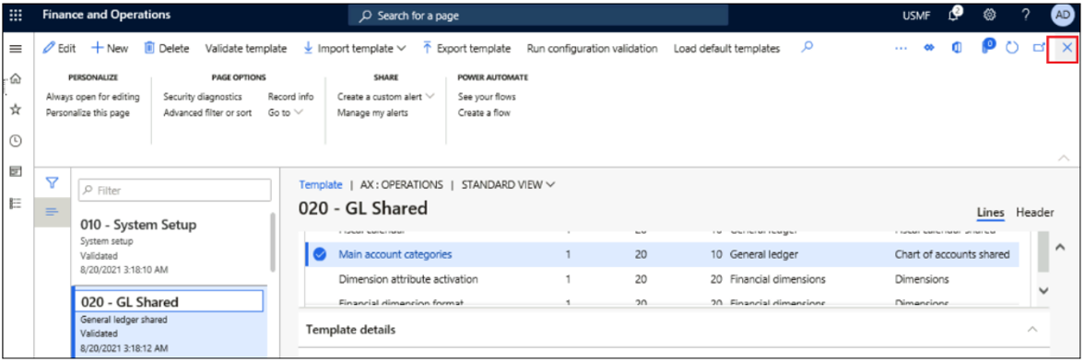1084x362 pixels.
Task: Open the Help question mark
Action: [1026, 15]
